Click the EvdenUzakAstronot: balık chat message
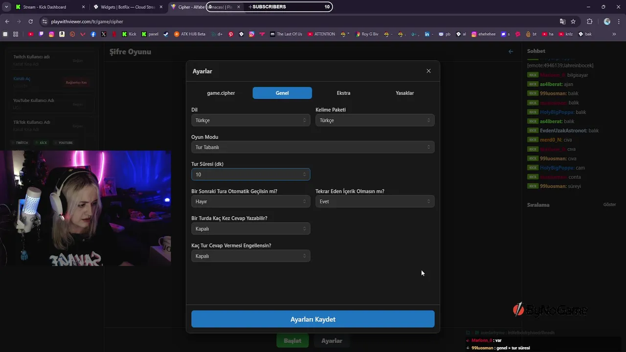 [563, 131]
